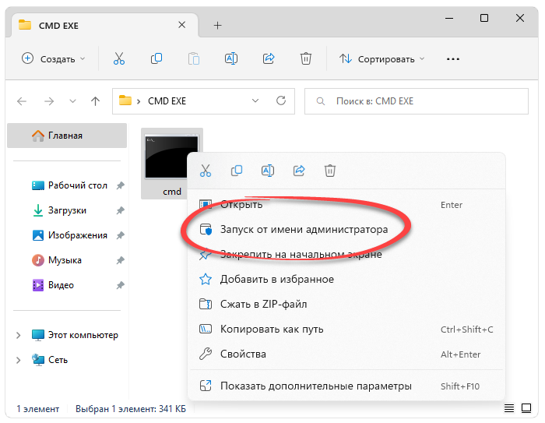This screenshot has height=423, width=545.
Task: Add a new tab with plus
Action: tap(217, 26)
